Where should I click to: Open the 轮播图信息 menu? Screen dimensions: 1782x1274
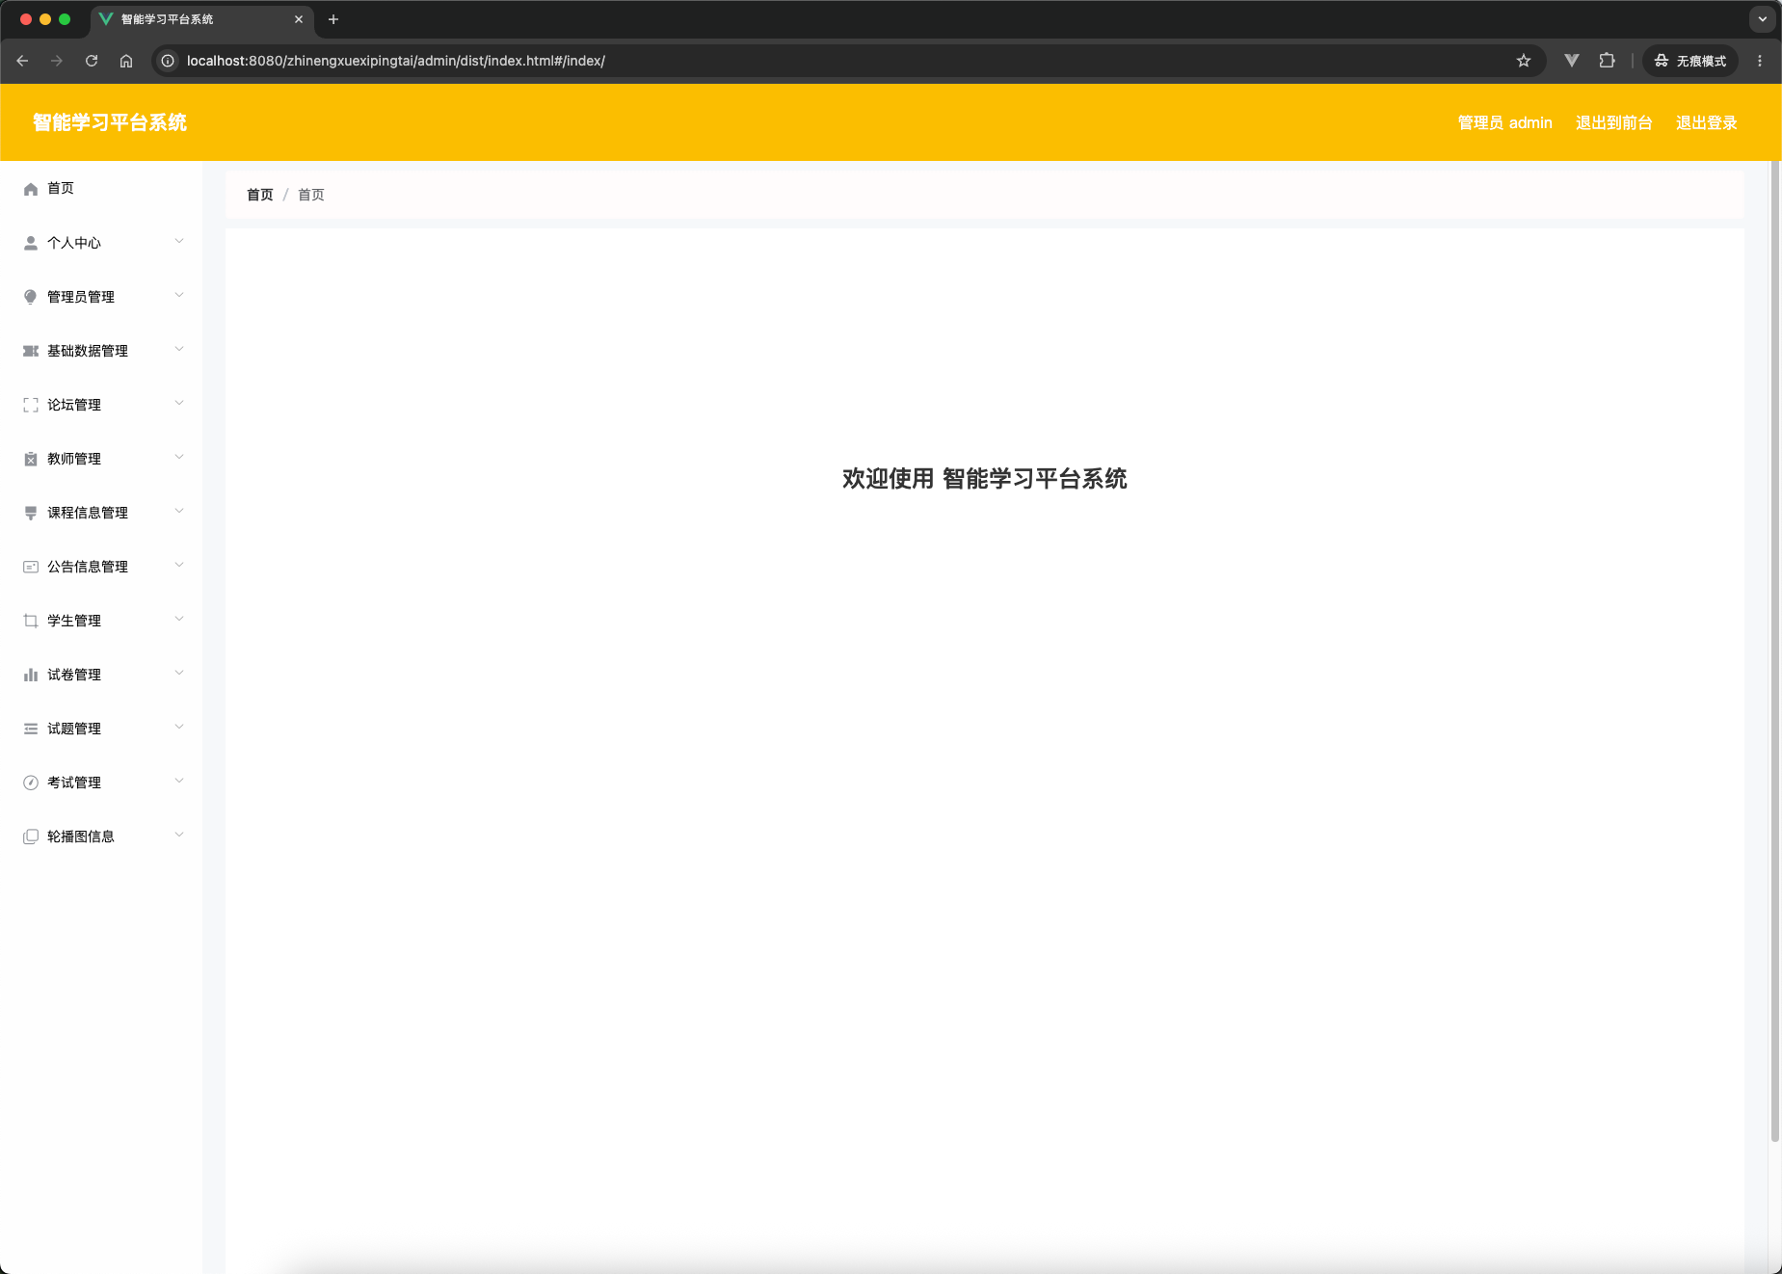101,836
